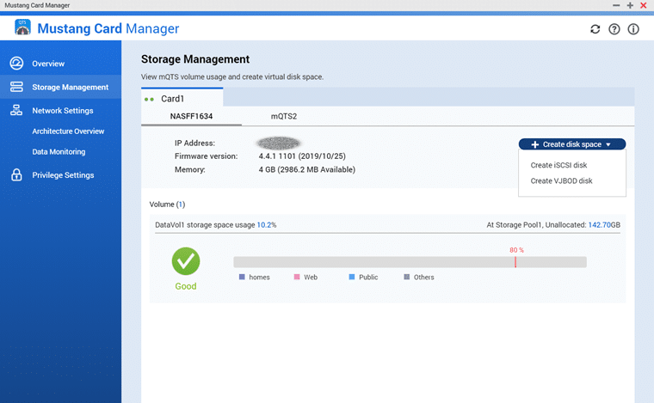
Task: Close the Mustang Card Manager window
Action: coord(644,5)
